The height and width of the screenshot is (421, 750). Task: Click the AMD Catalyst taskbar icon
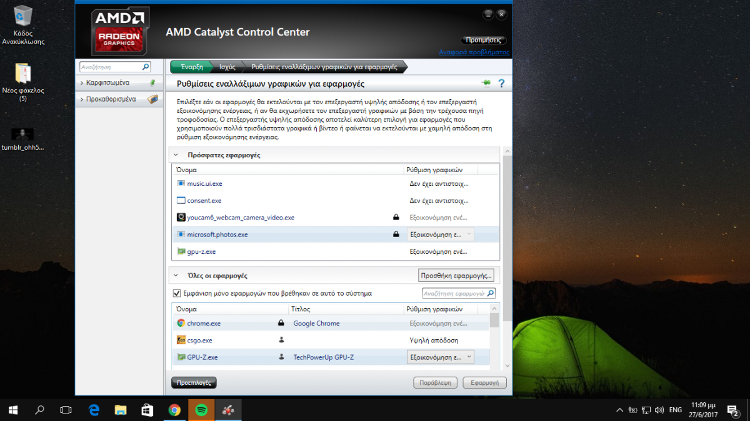(228, 410)
